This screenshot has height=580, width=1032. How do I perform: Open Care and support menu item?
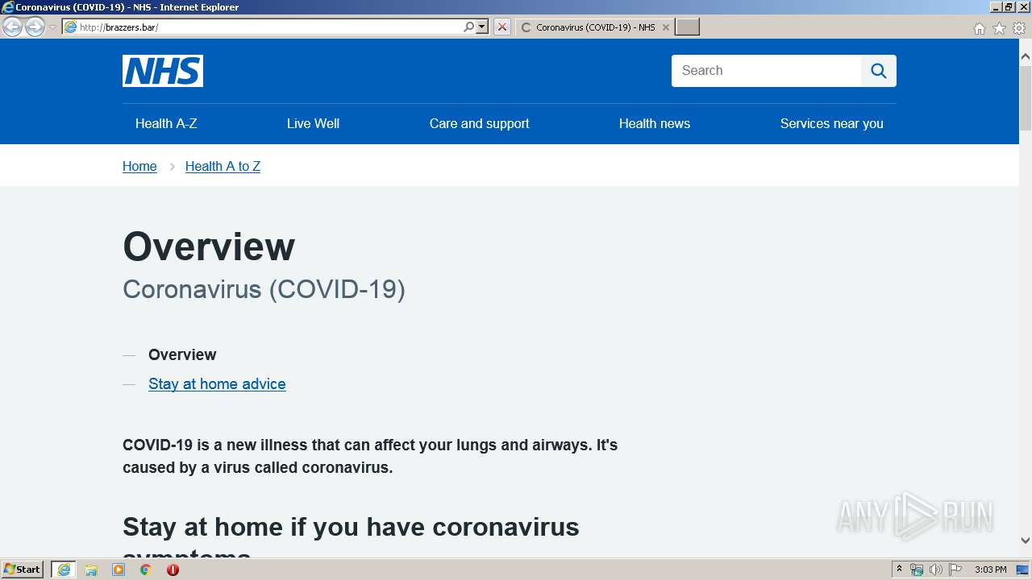[479, 123]
